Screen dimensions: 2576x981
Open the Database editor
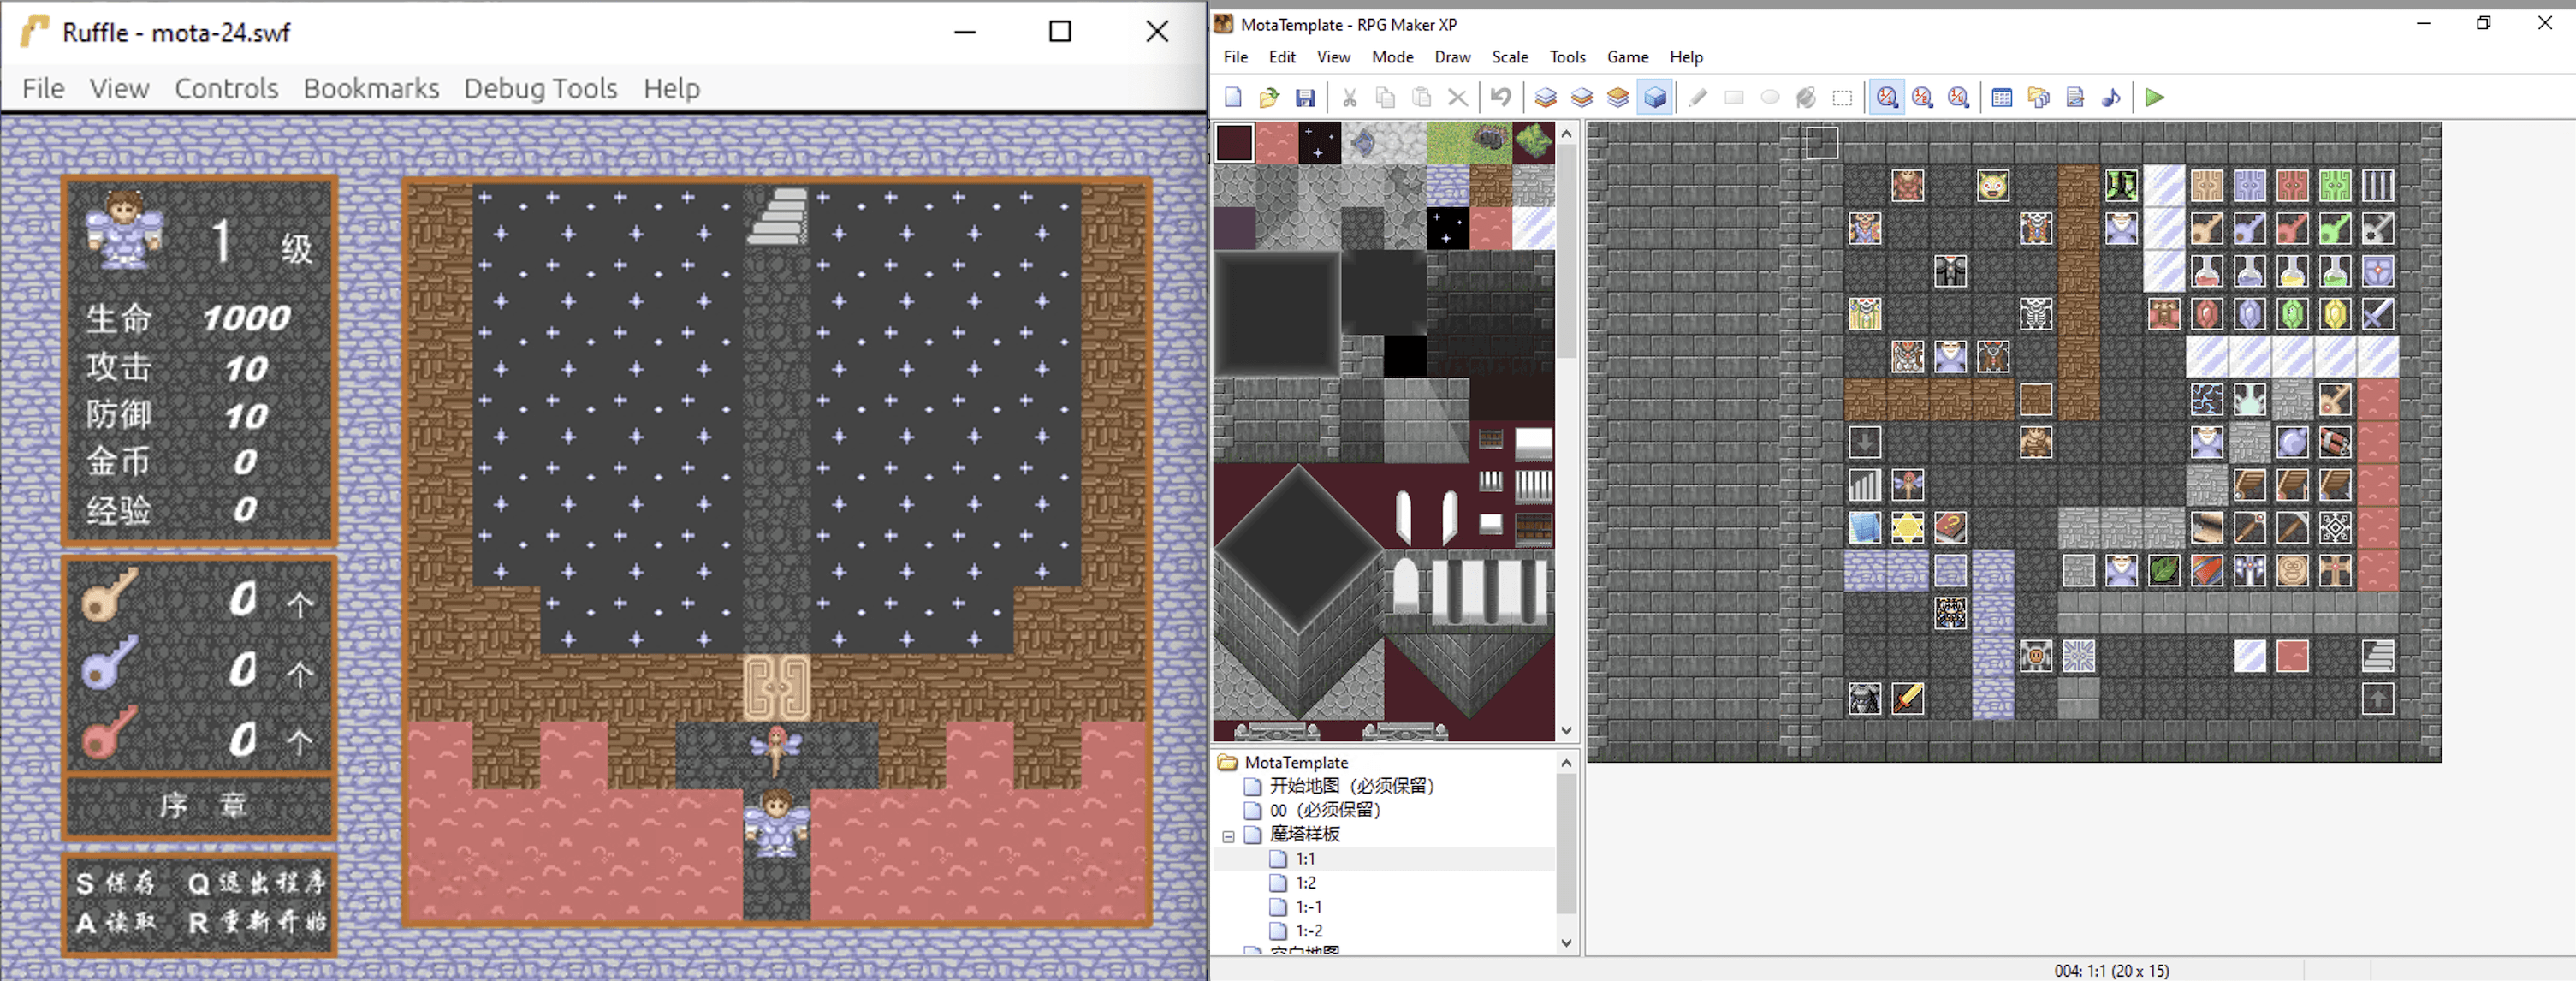coord(2001,97)
